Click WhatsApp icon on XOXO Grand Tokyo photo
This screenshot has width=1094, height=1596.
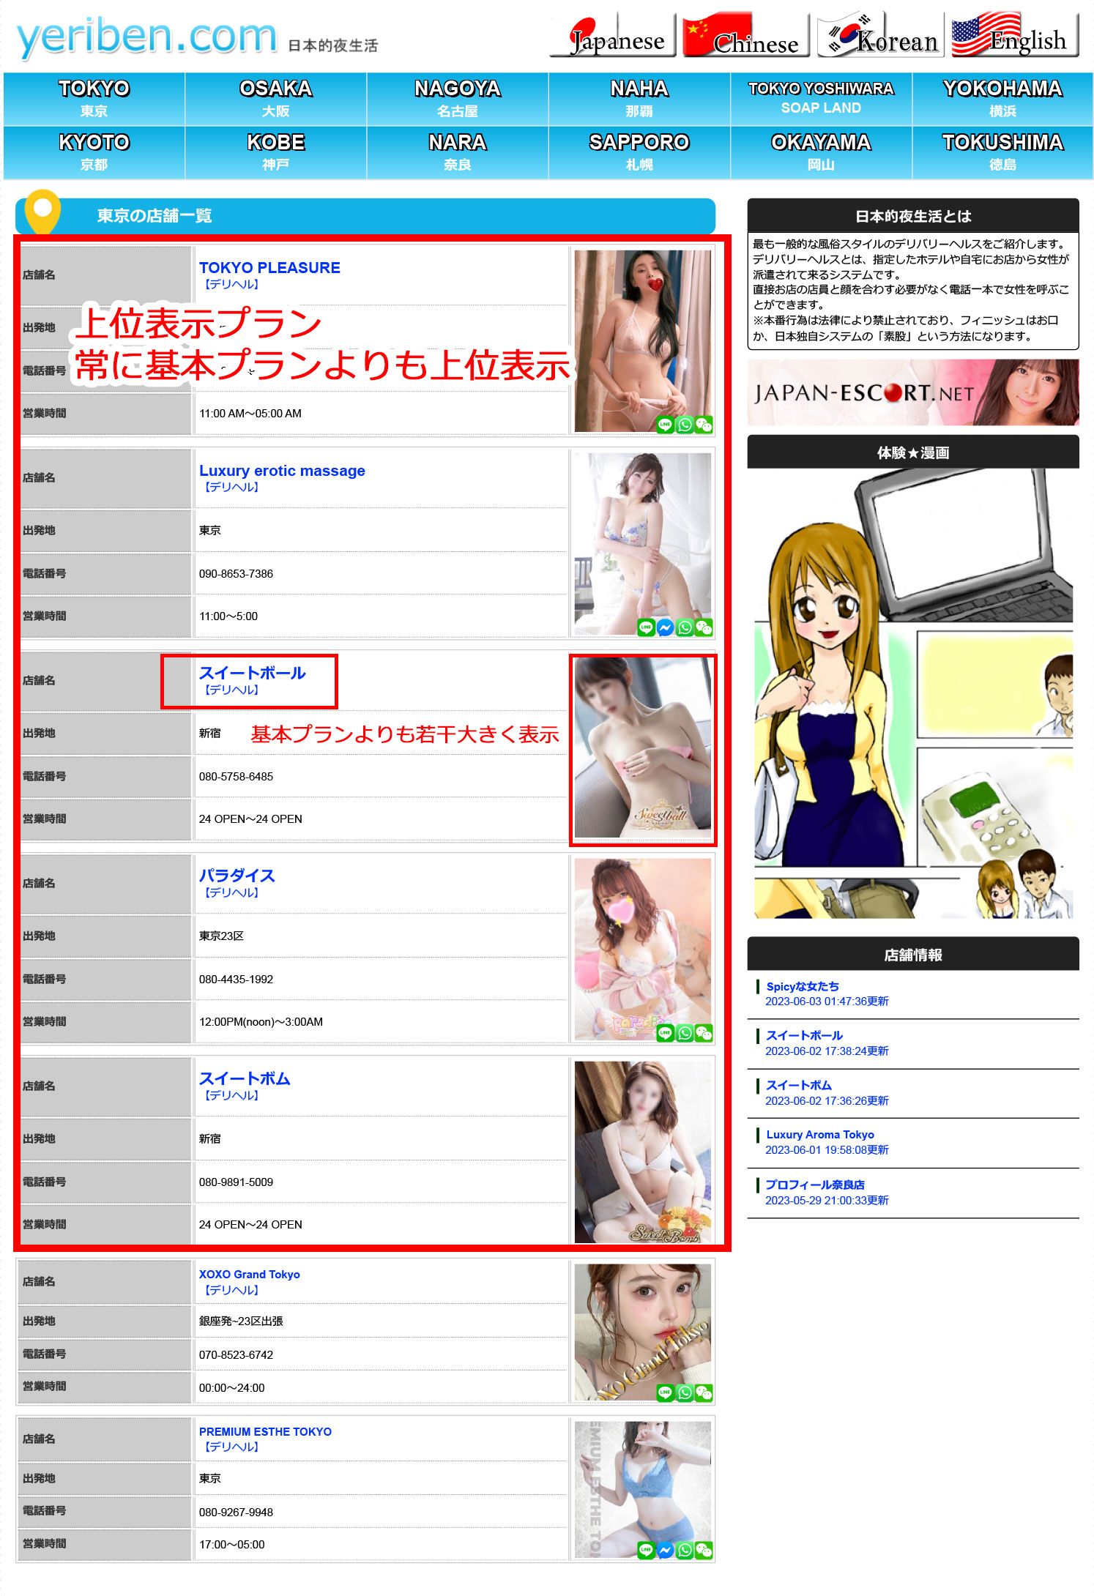click(x=685, y=1392)
